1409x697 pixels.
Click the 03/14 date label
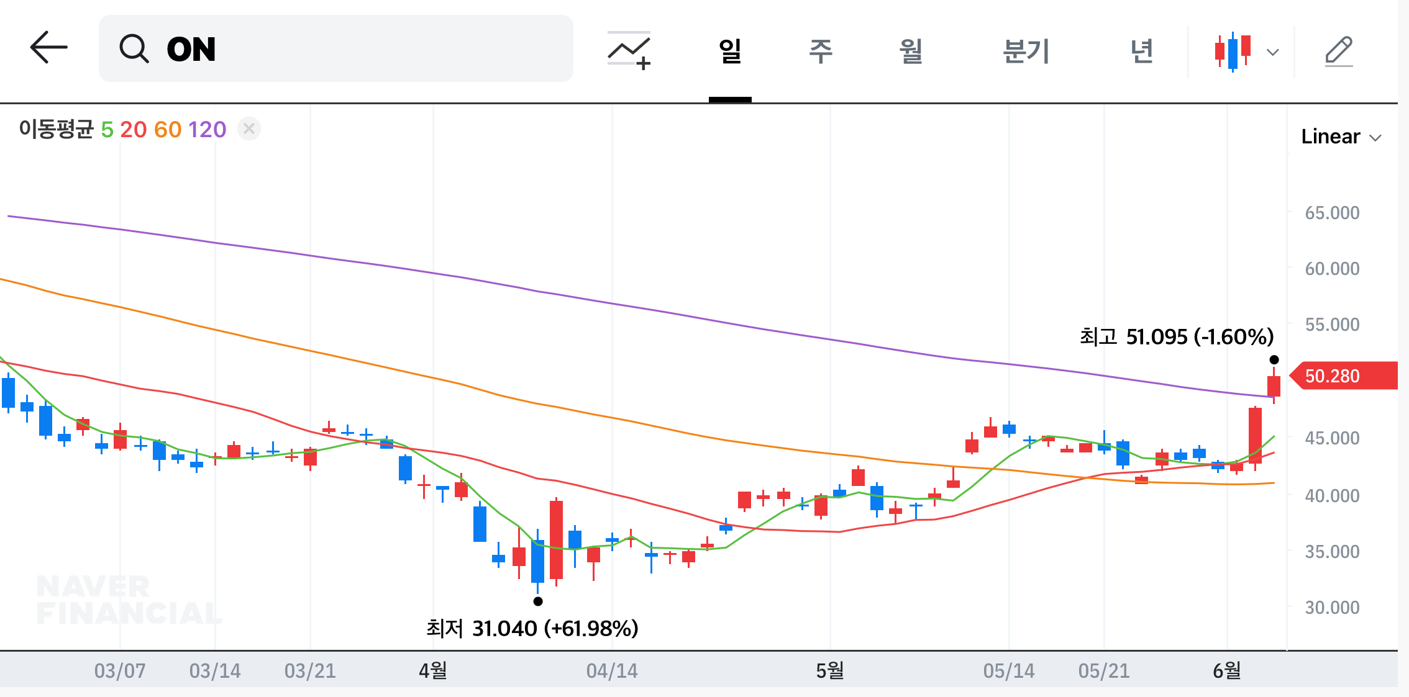[x=215, y=671]
